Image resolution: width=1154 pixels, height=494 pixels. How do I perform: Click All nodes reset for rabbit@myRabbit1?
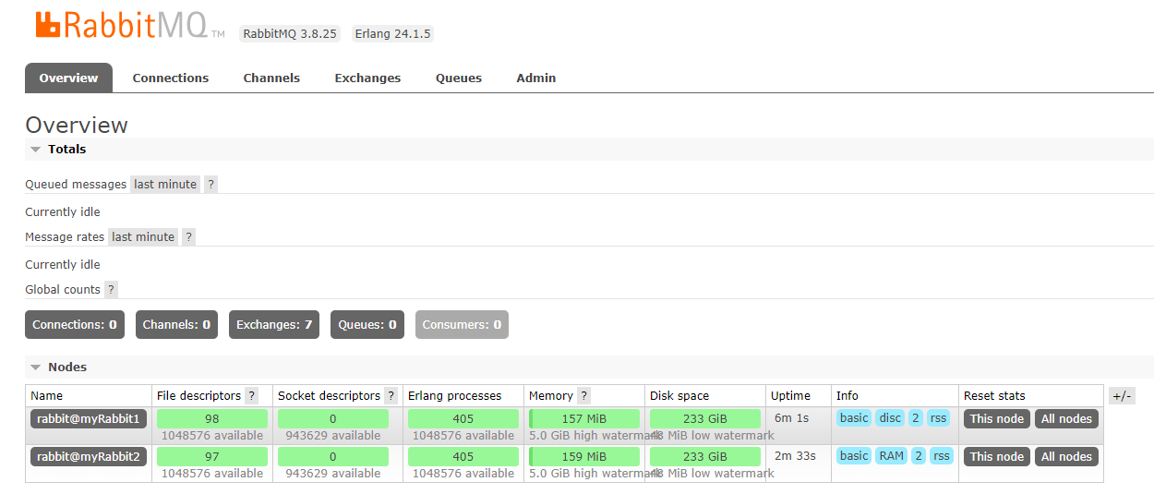(1066, 419)
